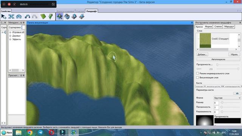Click the blue down-arrow terrain tool
The height and width of the screenshot is (136, 242).
[82, 17]
